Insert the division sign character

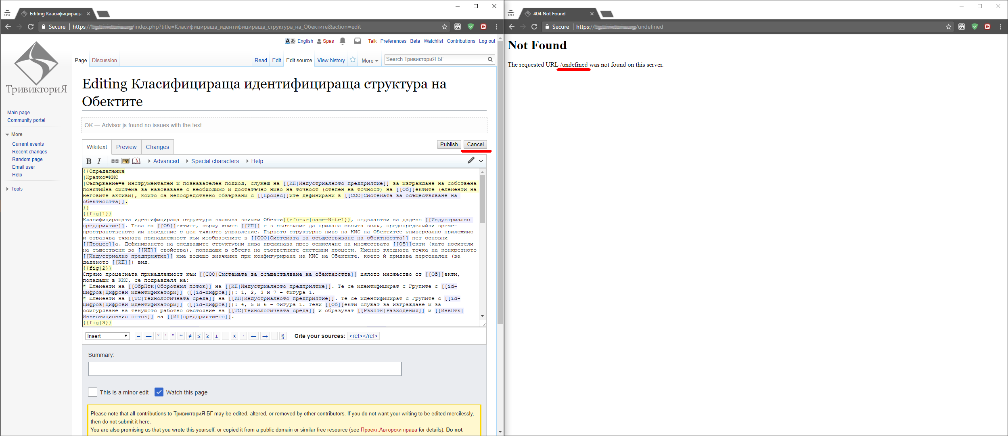[x=243, y=336]
